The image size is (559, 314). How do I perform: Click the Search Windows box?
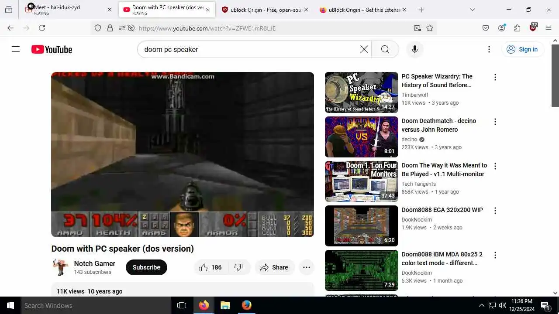pos(96,305)
